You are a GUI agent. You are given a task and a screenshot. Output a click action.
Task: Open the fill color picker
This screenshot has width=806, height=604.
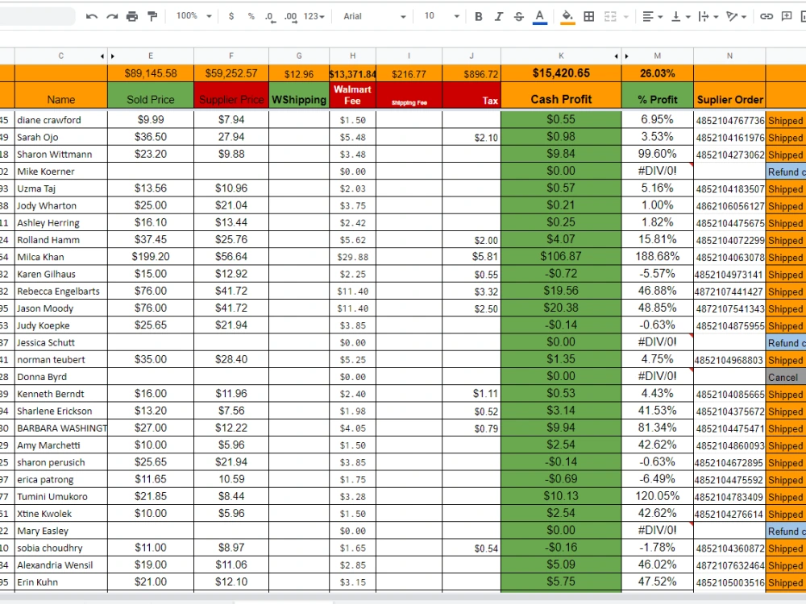coord(567,17)
